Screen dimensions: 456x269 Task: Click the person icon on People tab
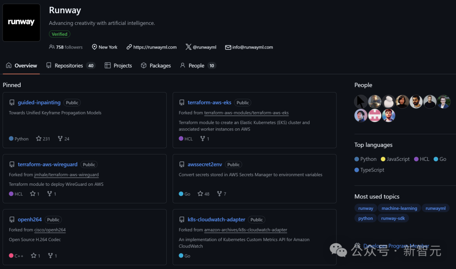[183, 65]
